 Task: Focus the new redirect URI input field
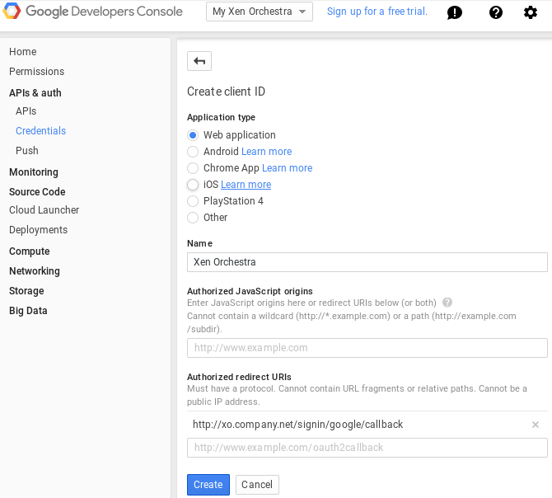point(367,448)
